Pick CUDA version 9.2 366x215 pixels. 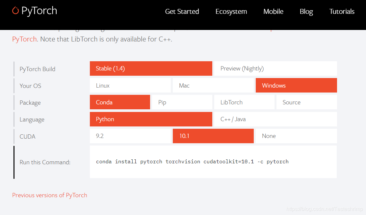(x=130, y=136)
